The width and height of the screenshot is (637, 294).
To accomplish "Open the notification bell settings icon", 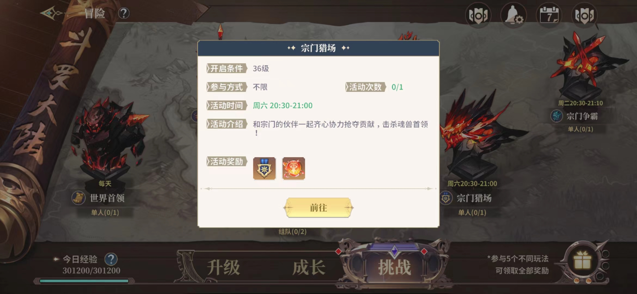I will pos(514,15).
